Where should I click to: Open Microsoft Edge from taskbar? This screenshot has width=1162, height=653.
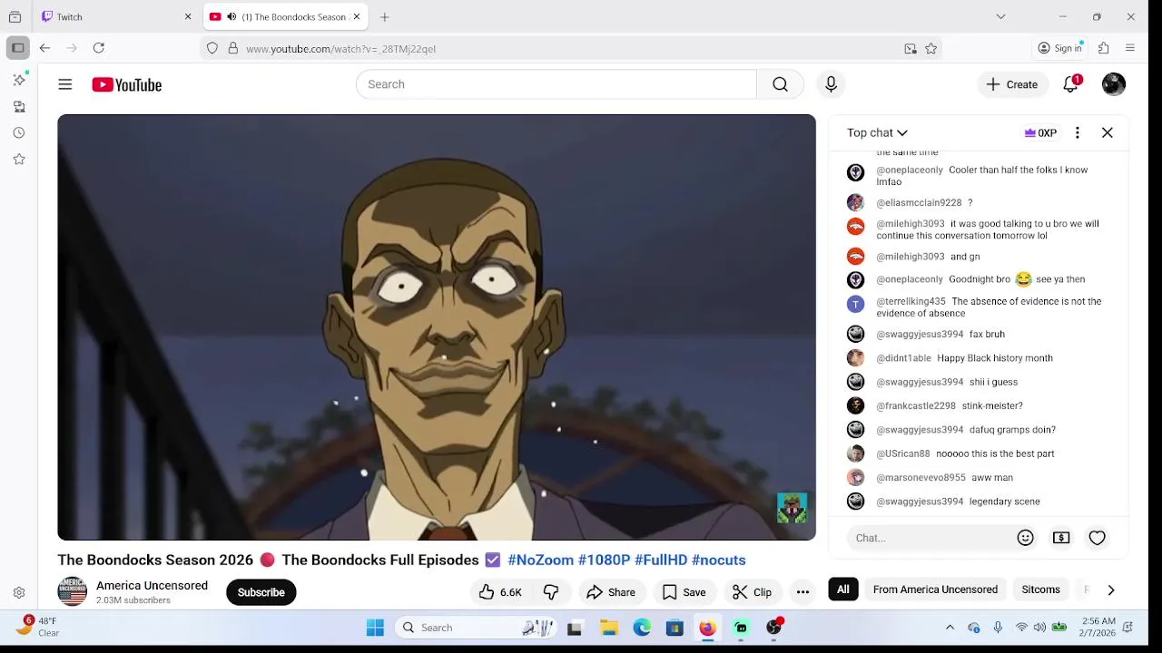642,628
